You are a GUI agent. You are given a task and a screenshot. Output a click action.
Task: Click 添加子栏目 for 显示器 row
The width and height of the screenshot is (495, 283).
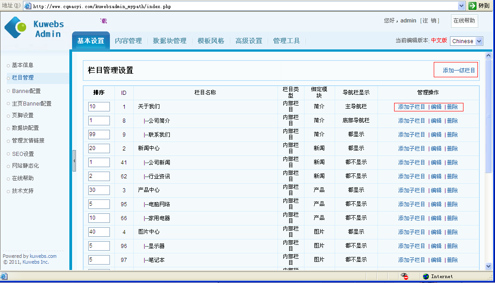(411, 246)
